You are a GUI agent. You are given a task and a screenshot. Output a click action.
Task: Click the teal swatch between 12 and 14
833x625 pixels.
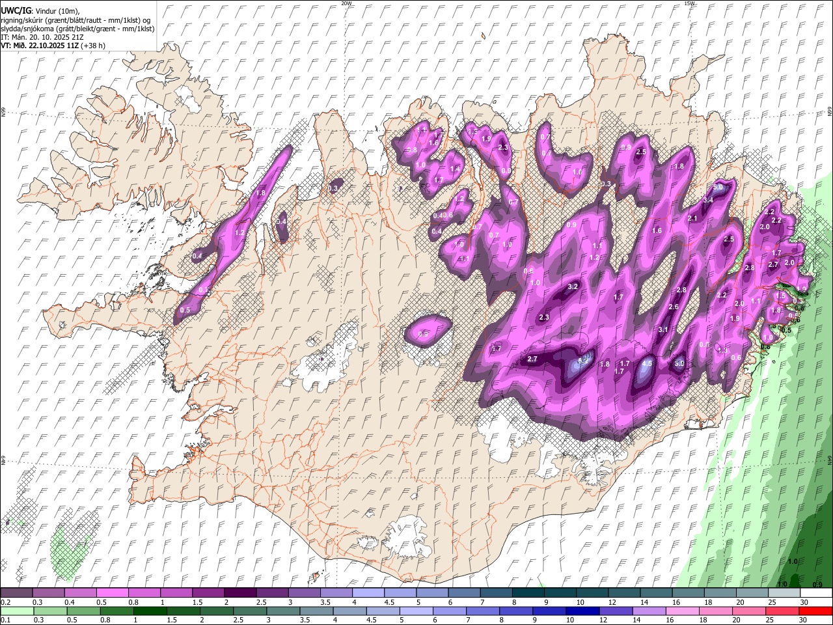pyautogui.click(x=624, y=592)
